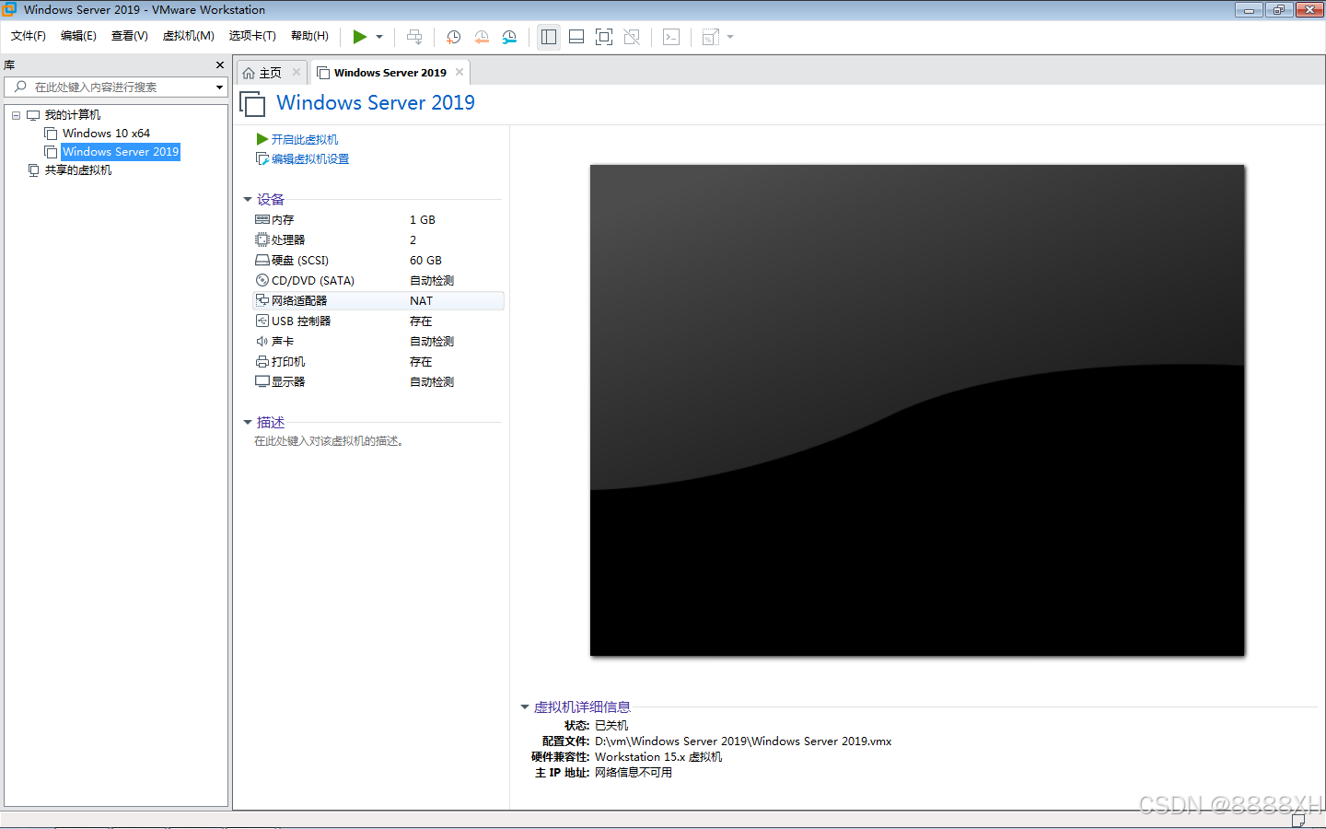This screenshot has height=829, width=1326.
Task: Click the NAT network value
Action: 421,301
